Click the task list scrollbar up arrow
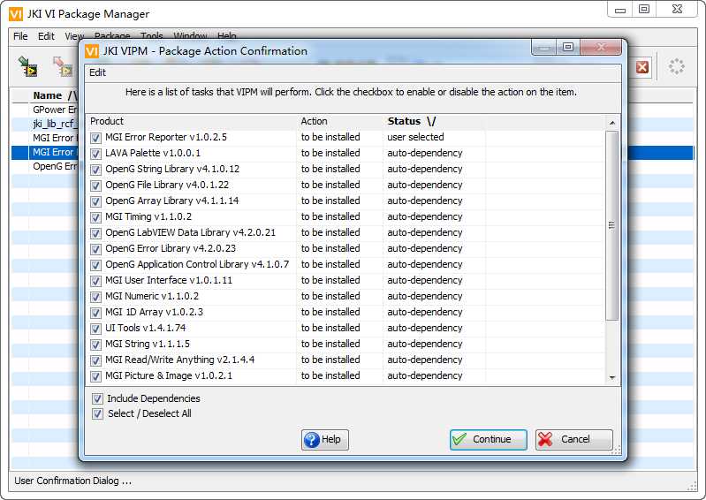Viewport: 706px width, 500px height. point(612,123)
